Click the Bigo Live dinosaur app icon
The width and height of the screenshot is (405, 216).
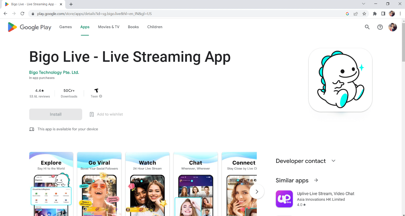pos(340,80)
